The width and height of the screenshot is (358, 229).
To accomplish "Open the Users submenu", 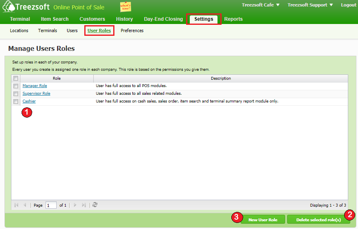I will click(x=72, y=31).
